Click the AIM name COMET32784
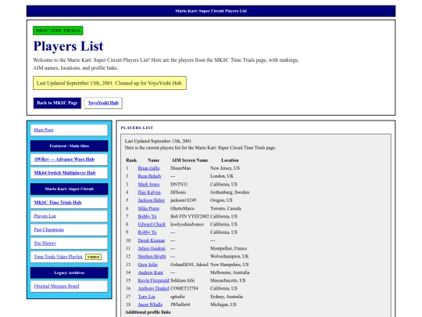The height and width of the screenshot is (317, 422). 184,288
